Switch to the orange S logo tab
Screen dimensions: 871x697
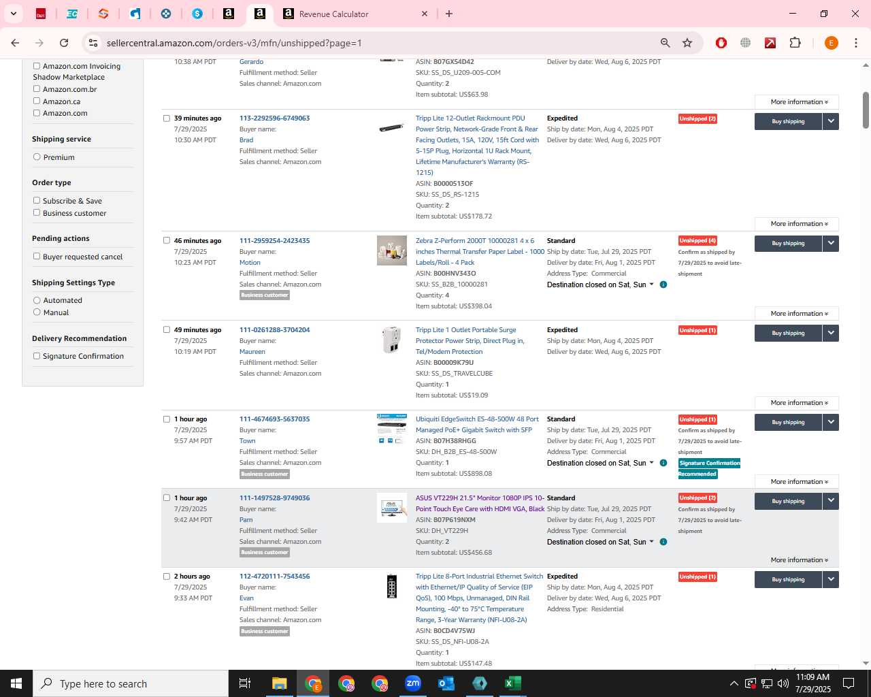103,14
